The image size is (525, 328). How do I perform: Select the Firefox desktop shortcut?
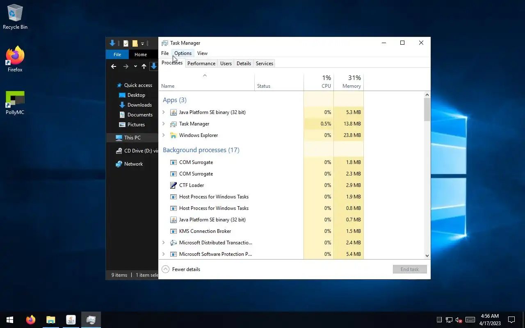15,59
